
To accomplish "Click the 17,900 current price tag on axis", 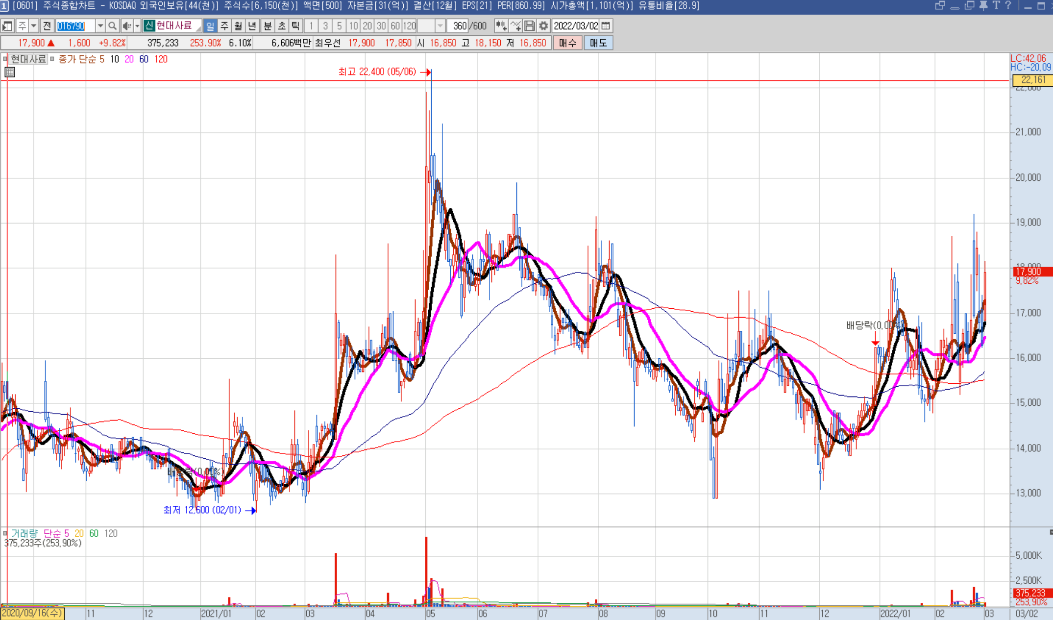I will click(x=1033, y=272).
